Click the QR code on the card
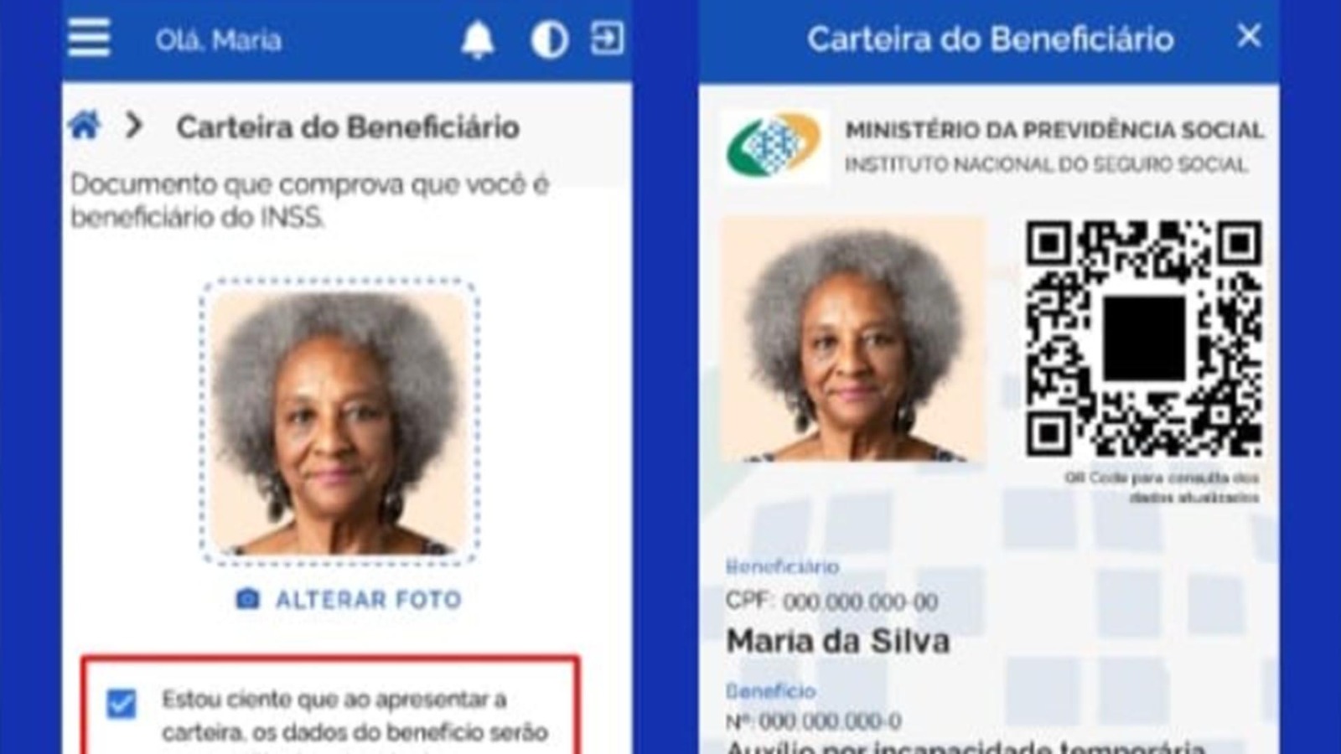The image size is (1341, 754). tap(1144, 338)
